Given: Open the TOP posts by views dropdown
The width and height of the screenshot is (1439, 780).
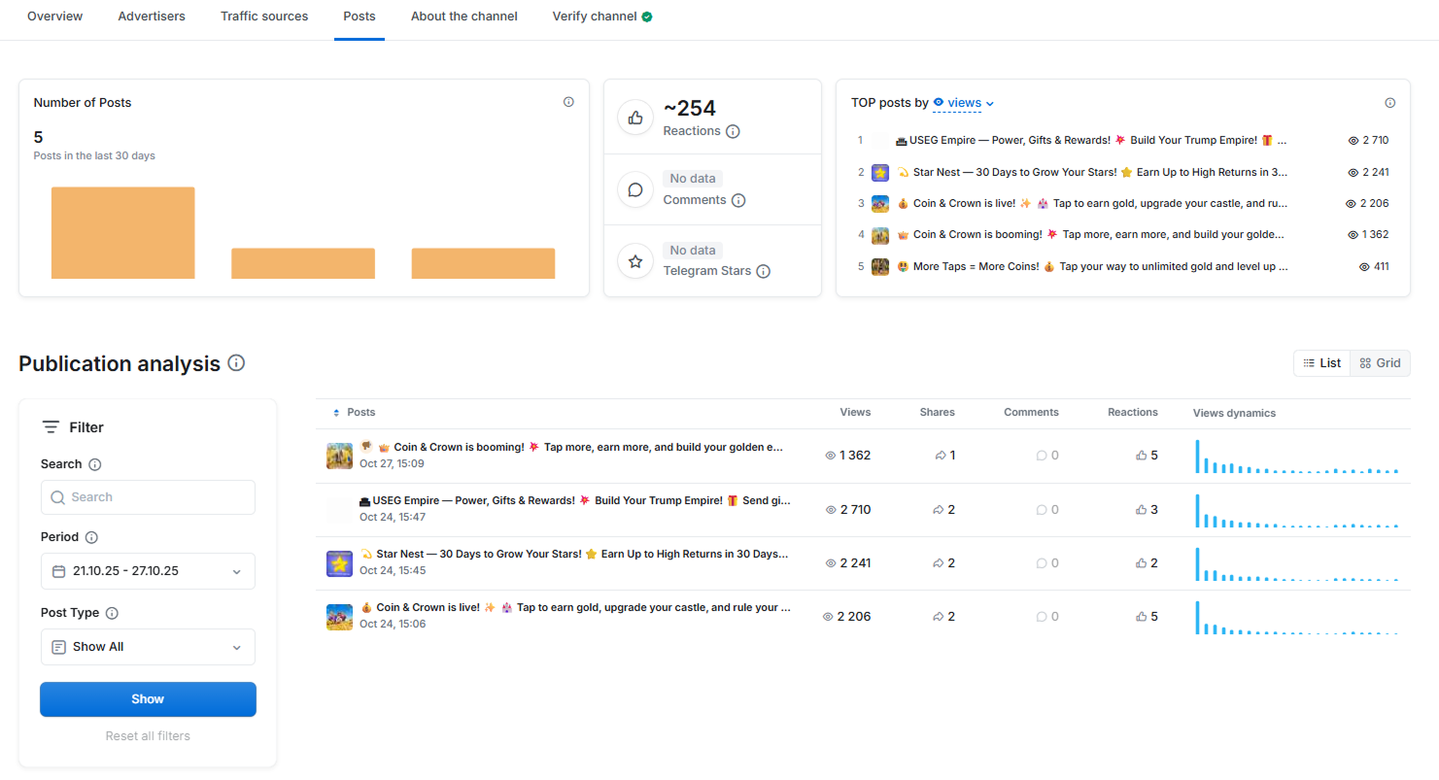Looking at the screenshot, I should coord(964,103).
